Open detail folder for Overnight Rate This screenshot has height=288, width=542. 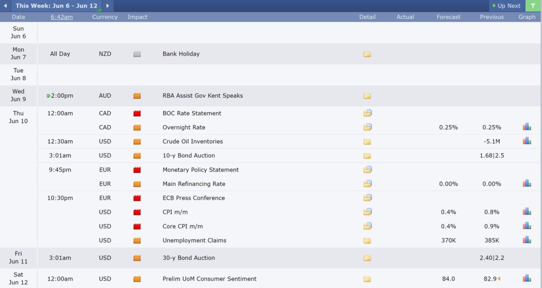point(367,127)
